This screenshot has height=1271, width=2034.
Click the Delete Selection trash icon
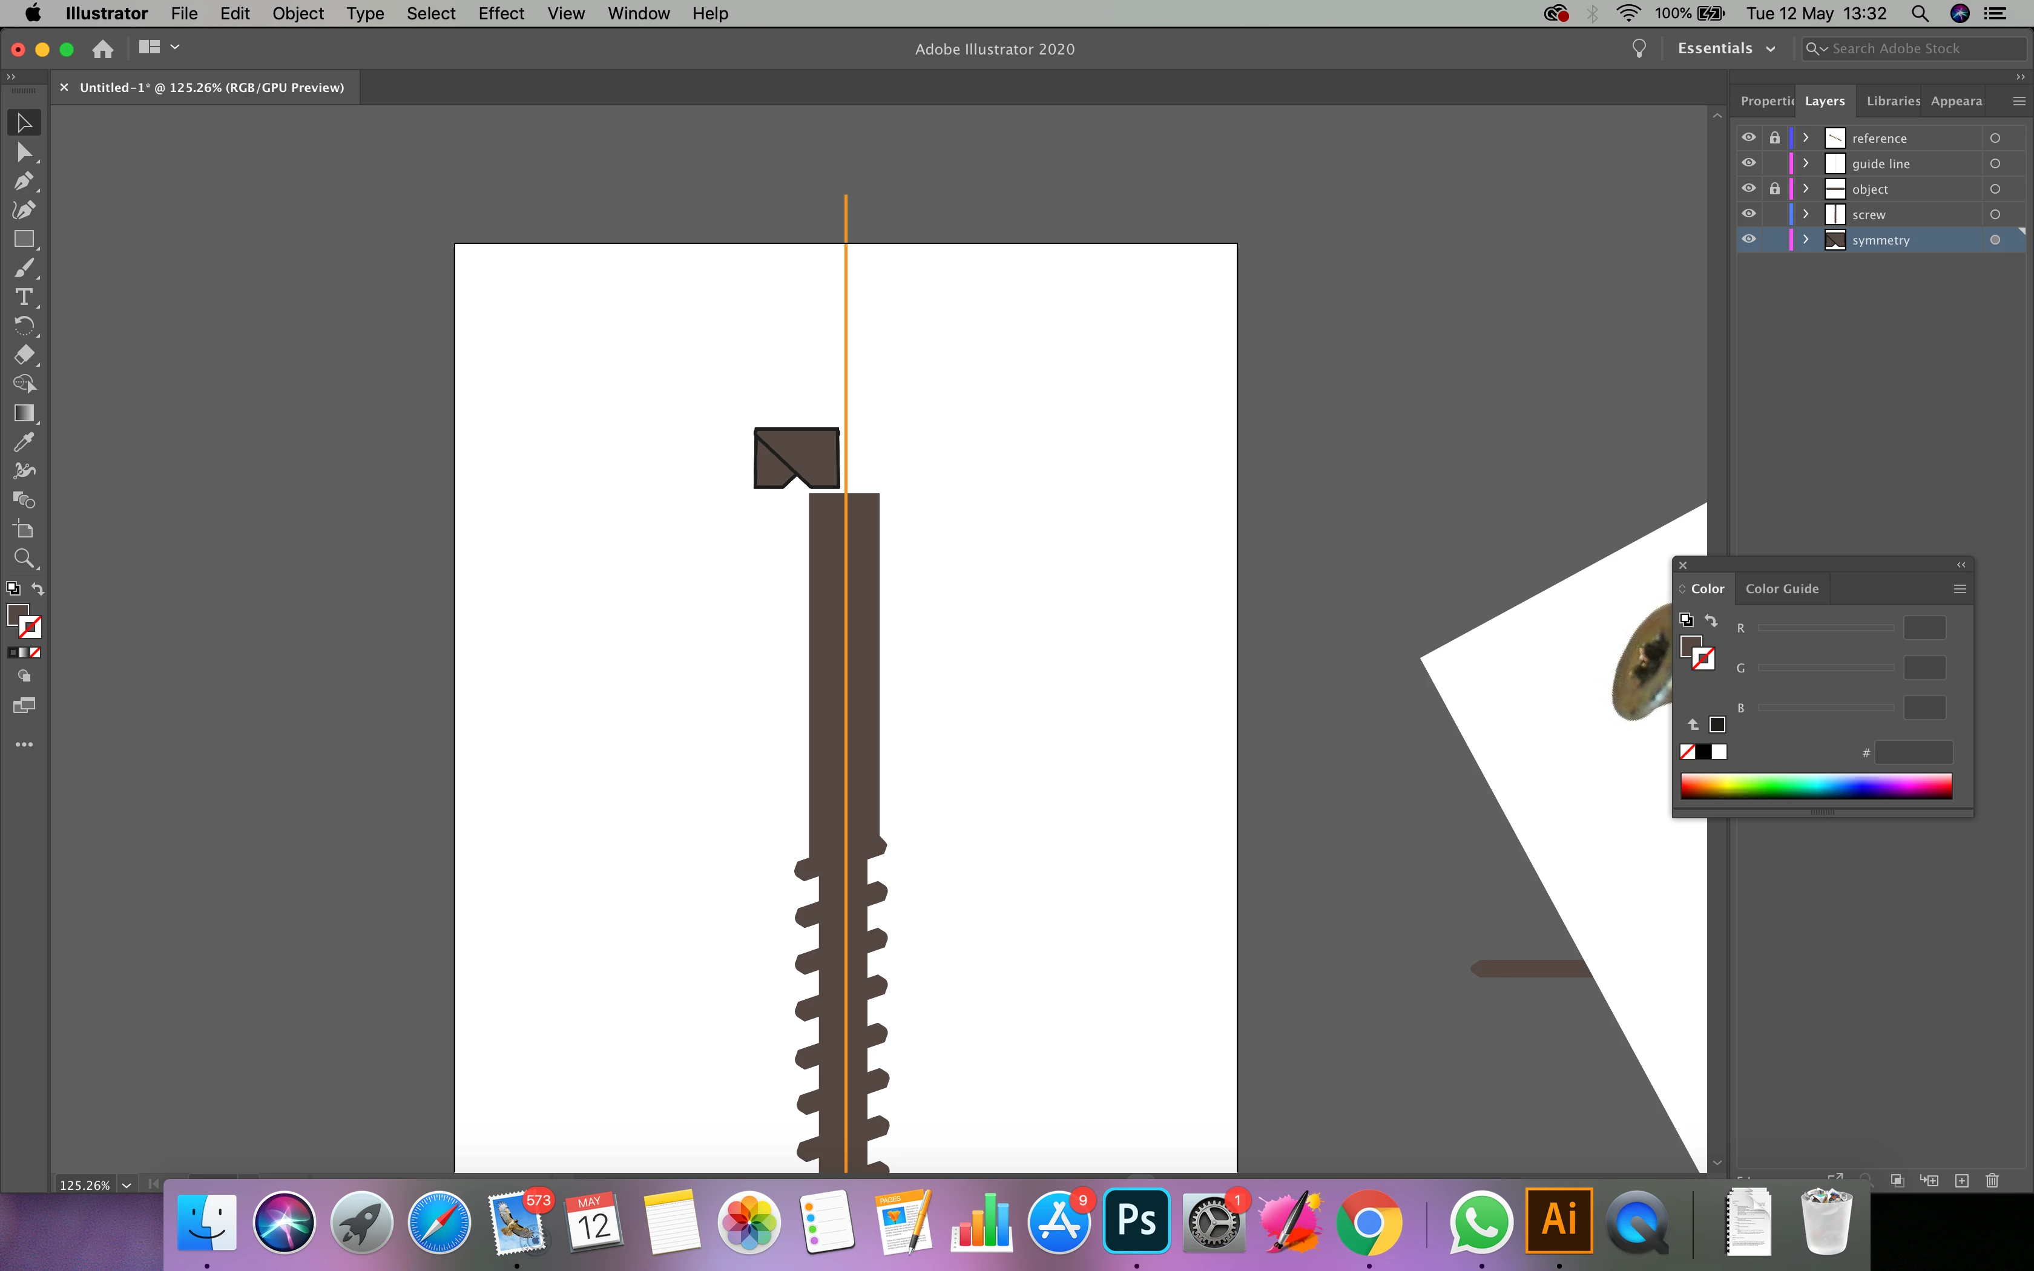[x=1991, y=1180]
